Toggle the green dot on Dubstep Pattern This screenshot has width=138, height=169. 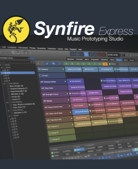[65, 81]
